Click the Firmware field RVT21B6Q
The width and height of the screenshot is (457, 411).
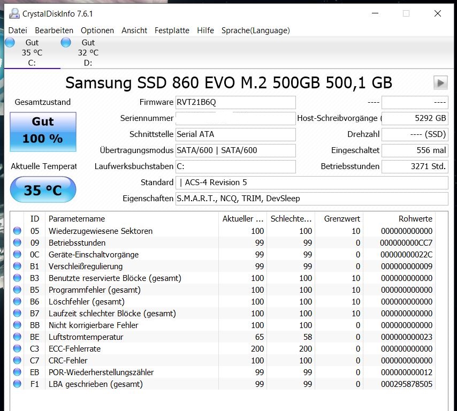[235, 102]
